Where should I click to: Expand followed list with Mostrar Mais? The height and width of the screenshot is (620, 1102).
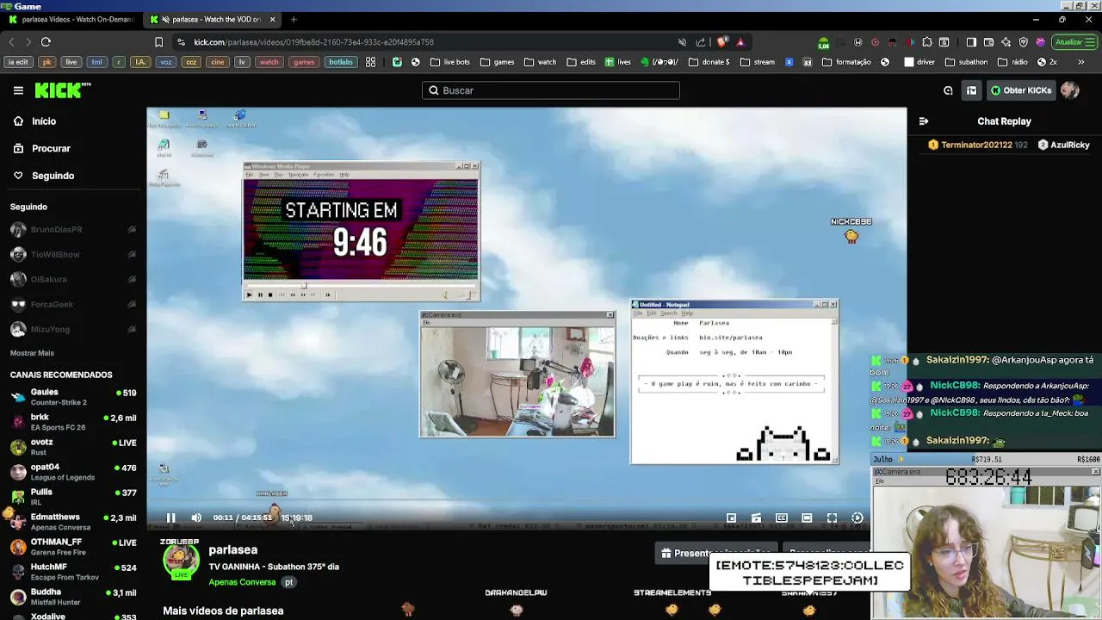point(32,353)
